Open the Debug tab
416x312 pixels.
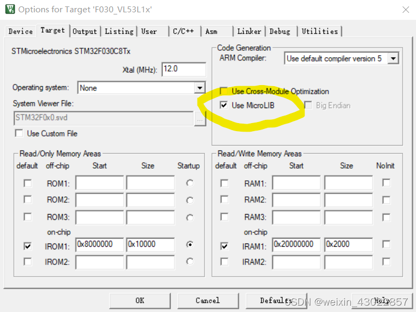(x=282, y=31)
